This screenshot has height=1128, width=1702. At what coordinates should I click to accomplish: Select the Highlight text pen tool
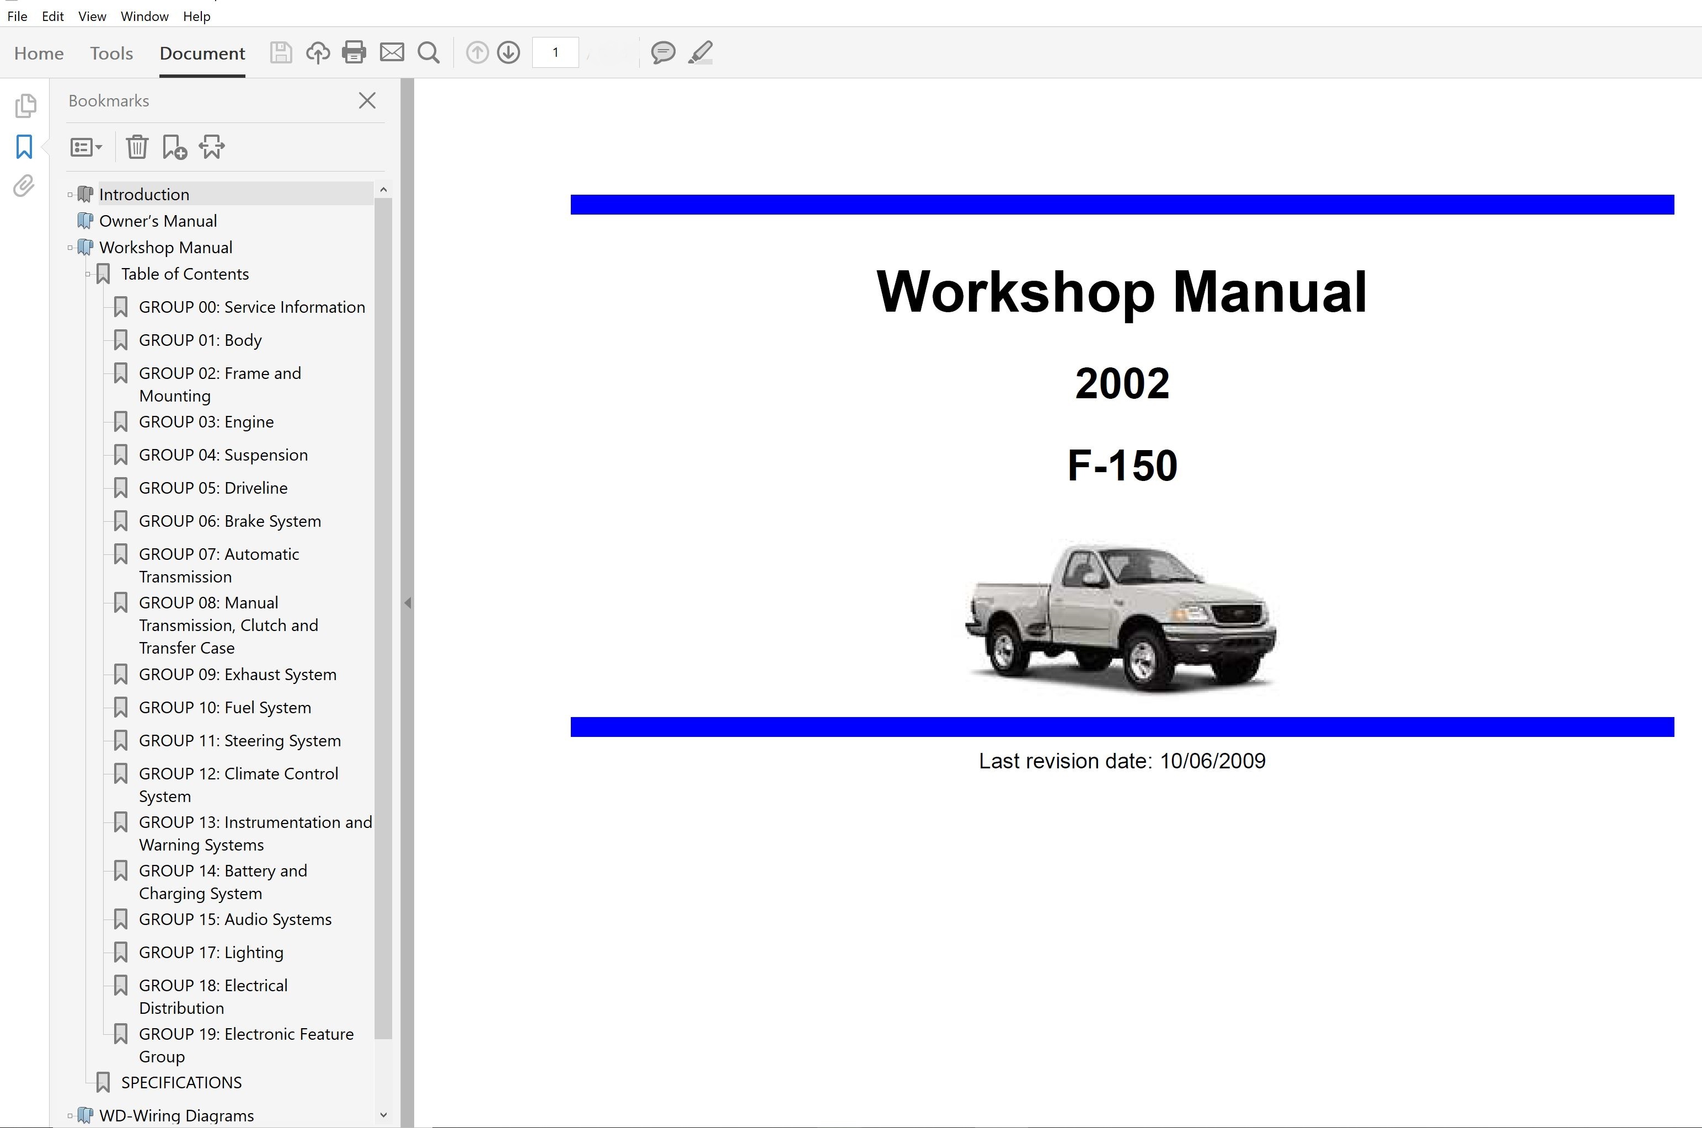(700, 52)
